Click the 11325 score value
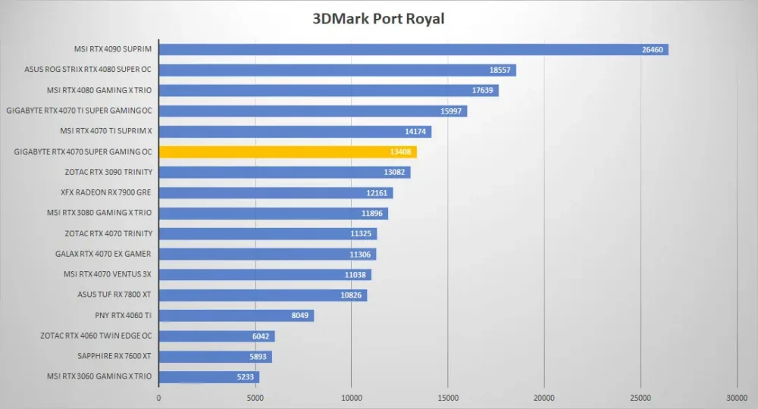Image resolution: width=758 pixels, height=409 pixels. click(x=361, y=234)
